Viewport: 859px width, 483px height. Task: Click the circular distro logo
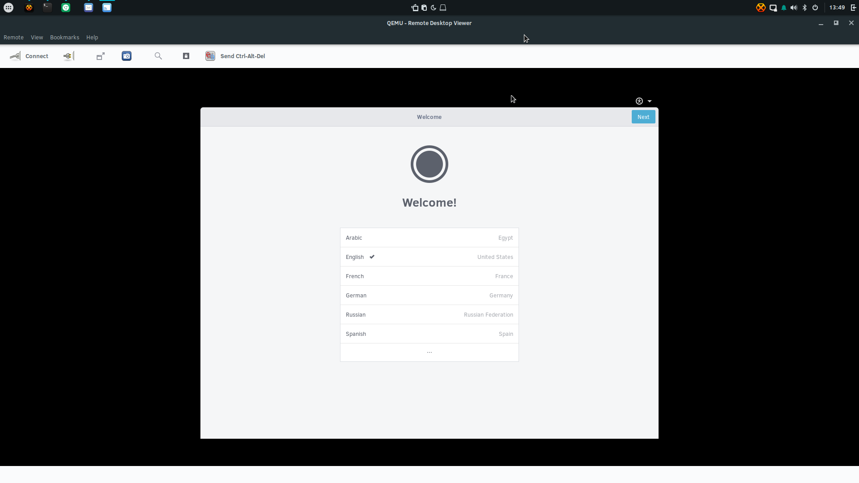coord(429,164)
